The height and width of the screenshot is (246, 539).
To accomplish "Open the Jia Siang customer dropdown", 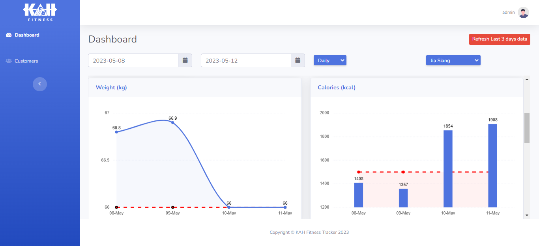I will [x=453, y=60].
